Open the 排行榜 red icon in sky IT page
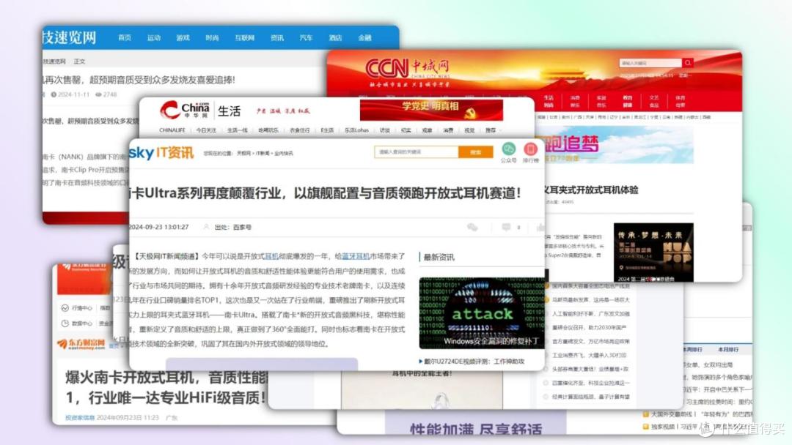This screenshot has width=792, height=445. (530, 149)
